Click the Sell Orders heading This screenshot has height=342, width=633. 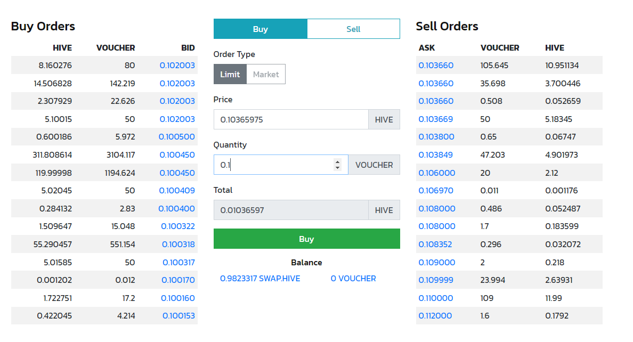point(447,26)
